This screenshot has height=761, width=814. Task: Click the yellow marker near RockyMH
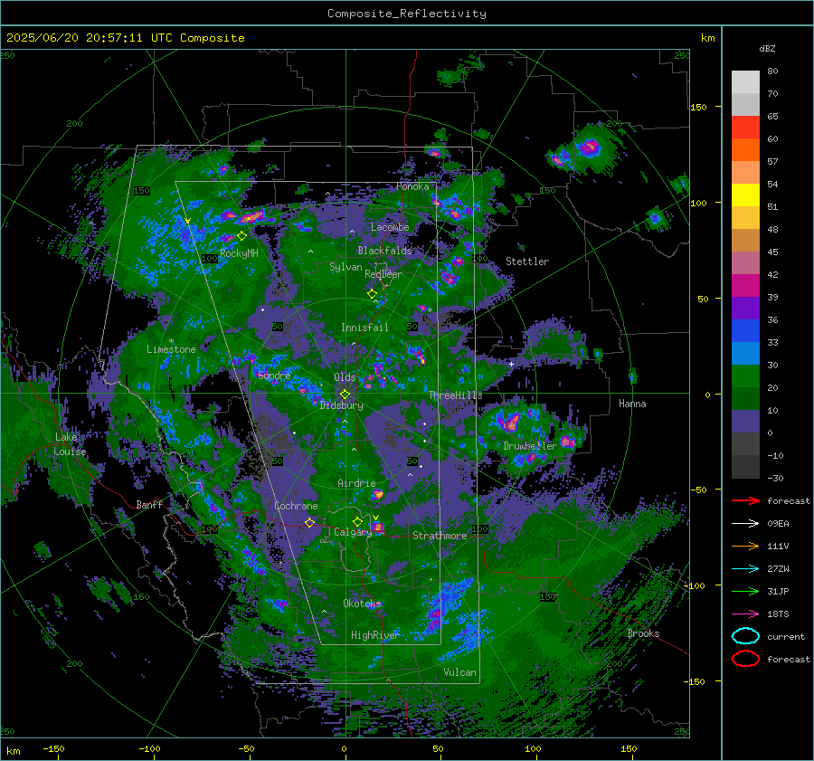coord(241,236)
